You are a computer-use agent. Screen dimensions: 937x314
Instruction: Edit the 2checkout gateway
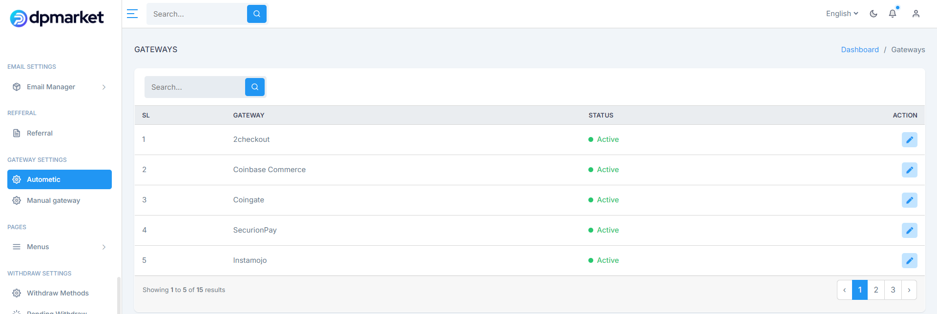pyautogui.click(x=910, y=139)
